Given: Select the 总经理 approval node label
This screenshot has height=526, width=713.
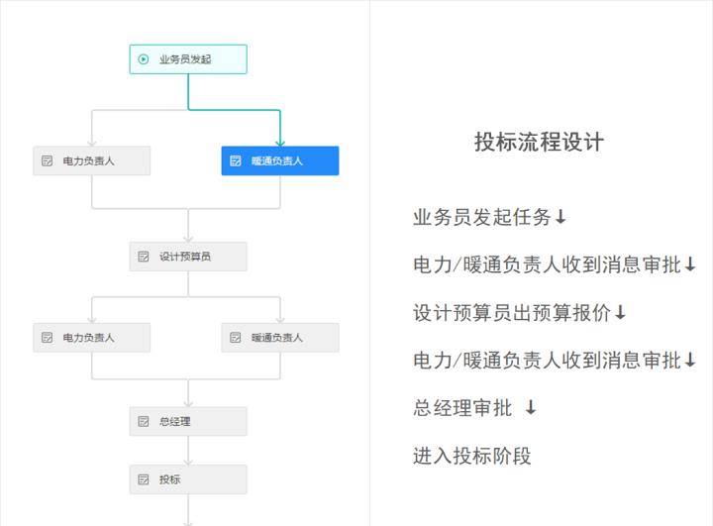Looking at the screenshot, I should point(175,421).
